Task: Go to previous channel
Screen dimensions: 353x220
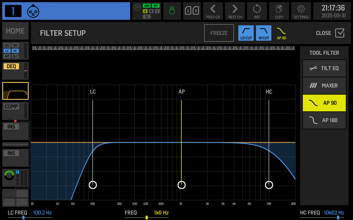Action: 213,11
